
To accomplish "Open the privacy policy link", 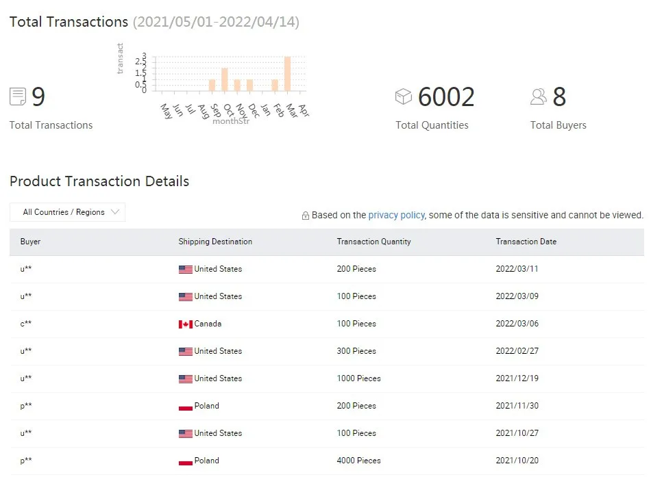I will 396,215.
